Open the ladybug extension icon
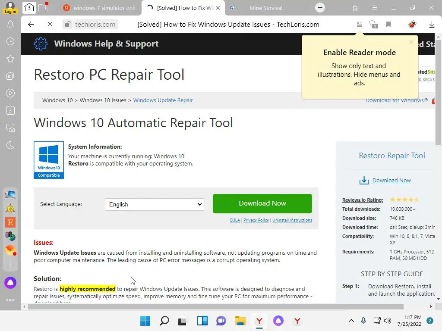Screen dimensions: 442x331 [x=412, y=25]
